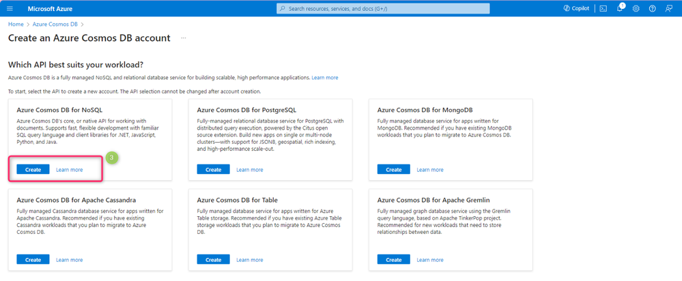Open the portal hamburger menu
The height and width of the screenshot is (281, 682).
pyautogui.click(x=10, y=9)
